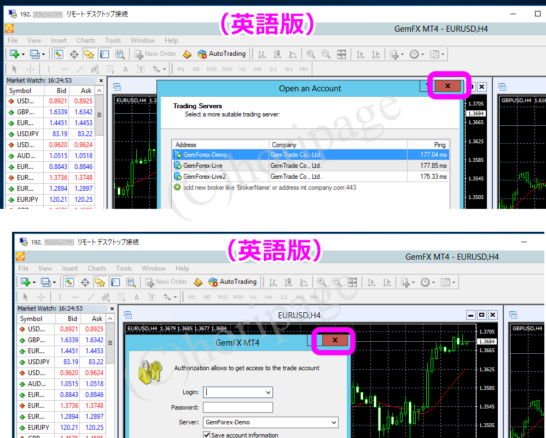Open Help menu in lower MT4 window

pos(182,268)
